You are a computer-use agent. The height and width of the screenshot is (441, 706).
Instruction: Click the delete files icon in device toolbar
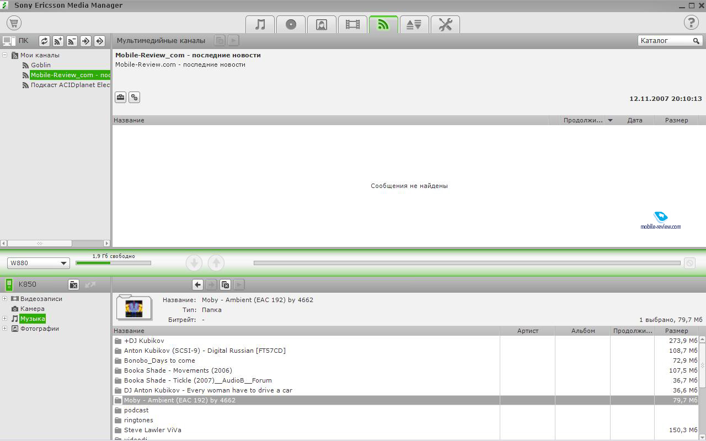tap(225, 284)
